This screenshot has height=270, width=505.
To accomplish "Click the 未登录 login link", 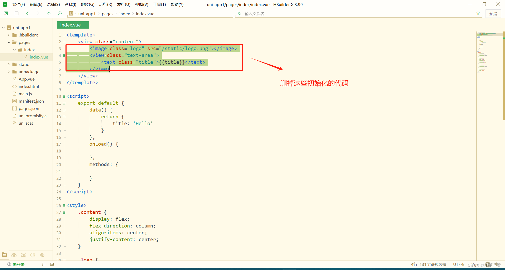I will tap(18, 264).
